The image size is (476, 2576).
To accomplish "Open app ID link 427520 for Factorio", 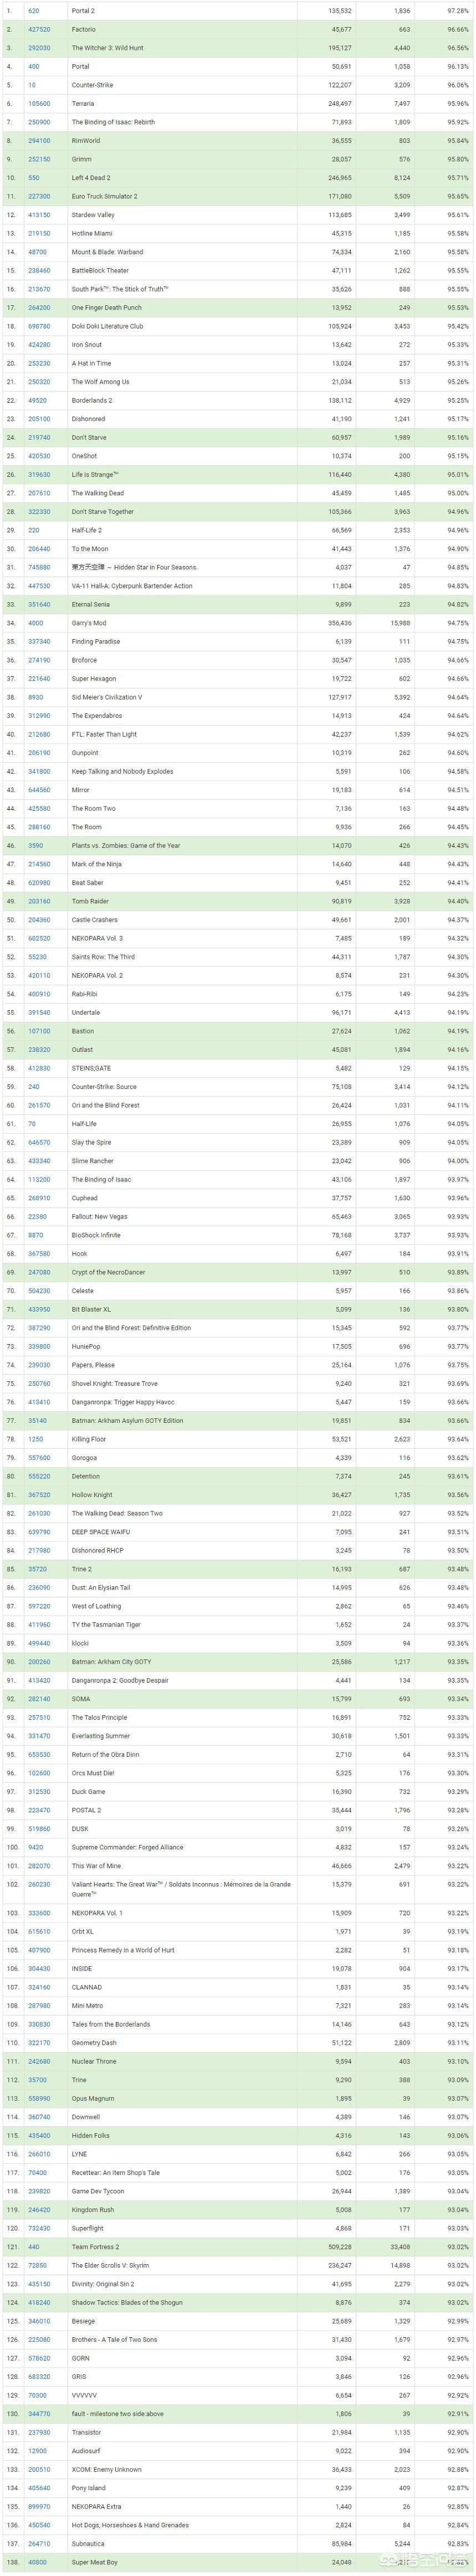I will tap(39, 30).
